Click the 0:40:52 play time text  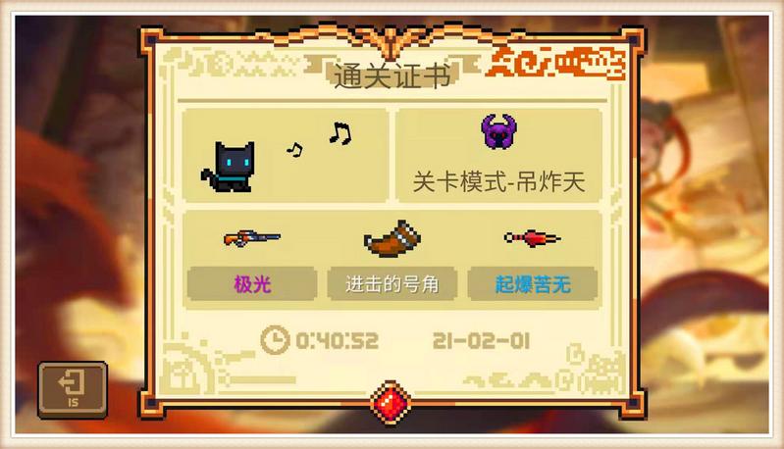click(x=337, y=341)
